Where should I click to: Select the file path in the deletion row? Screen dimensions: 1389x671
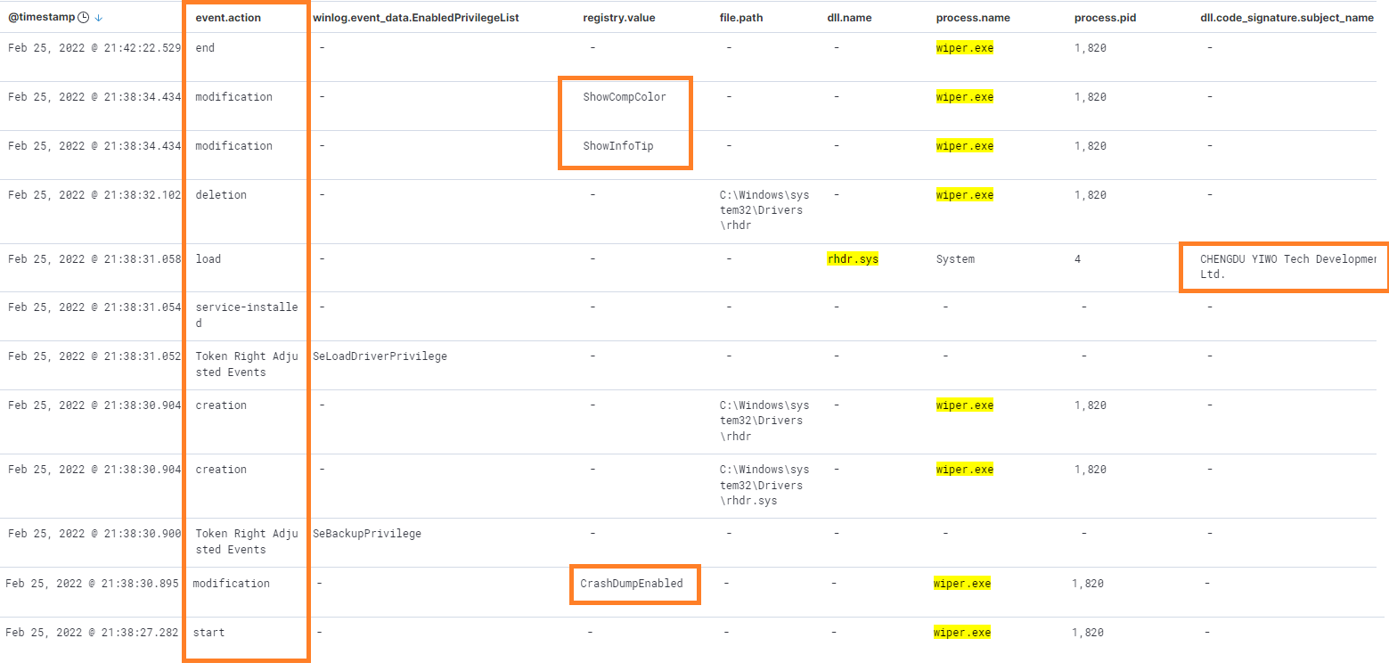[x=764, y=210]
